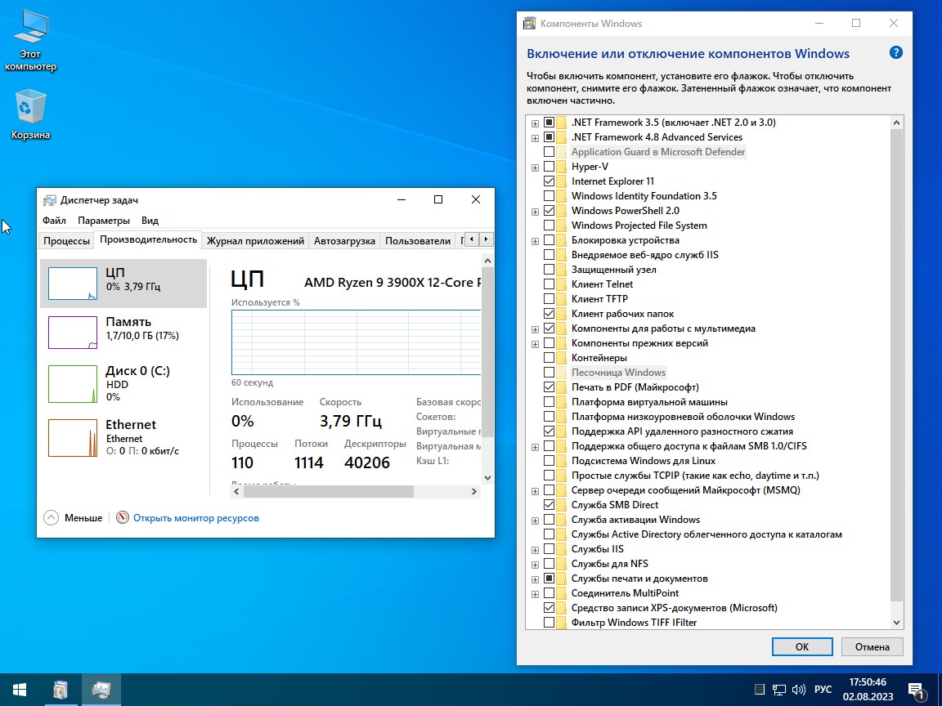The height and width of the screenshot is (706, 942).
Task: Click the Task Manager icon on taskbar
Action: [101, 689]
